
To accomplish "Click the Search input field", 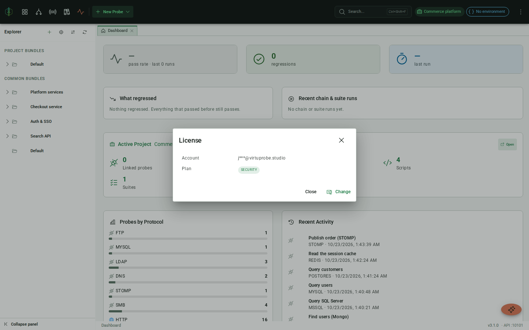I will (373, 12).
